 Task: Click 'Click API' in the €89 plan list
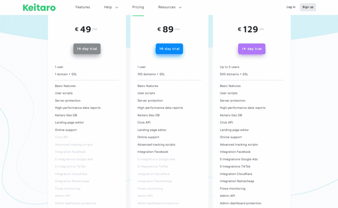point(144,122)
